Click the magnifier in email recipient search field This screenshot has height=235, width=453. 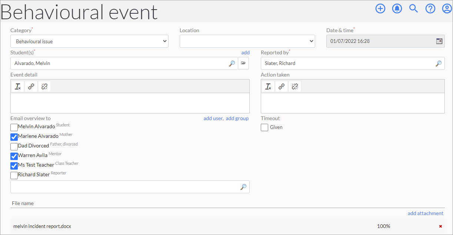[243, 187]
